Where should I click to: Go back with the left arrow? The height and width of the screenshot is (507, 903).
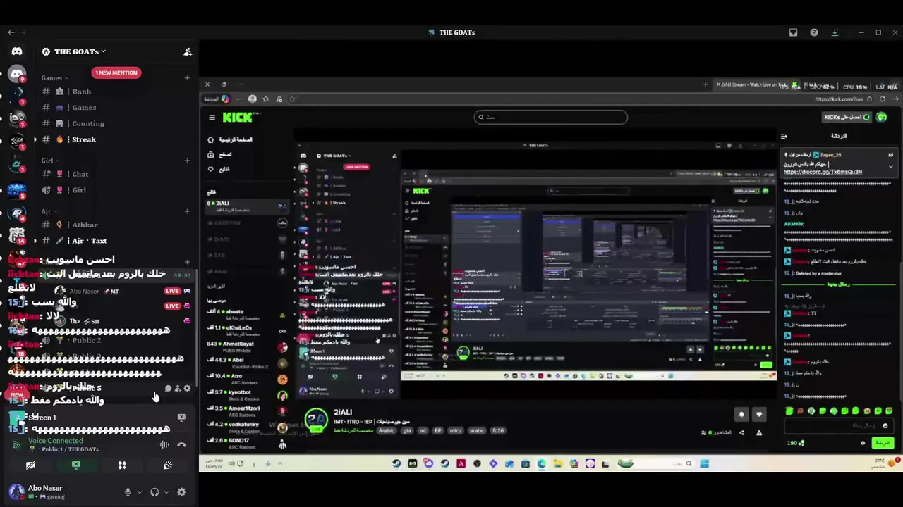[x=11, y=32]
